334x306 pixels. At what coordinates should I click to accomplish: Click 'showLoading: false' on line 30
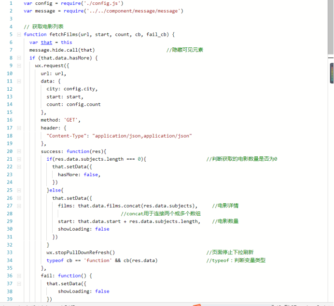pos(83,229)
